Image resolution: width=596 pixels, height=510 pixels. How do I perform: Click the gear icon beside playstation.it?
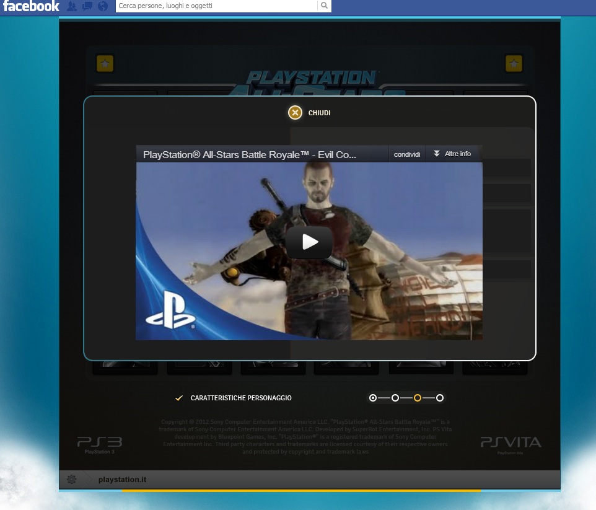click(72, 479)
